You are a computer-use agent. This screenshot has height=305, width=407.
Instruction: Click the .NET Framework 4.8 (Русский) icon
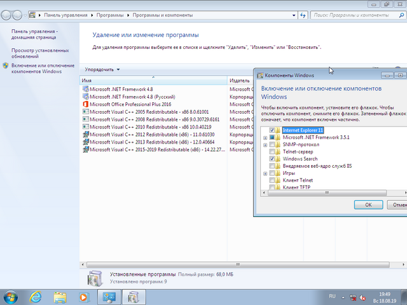(x=86, y=97)
